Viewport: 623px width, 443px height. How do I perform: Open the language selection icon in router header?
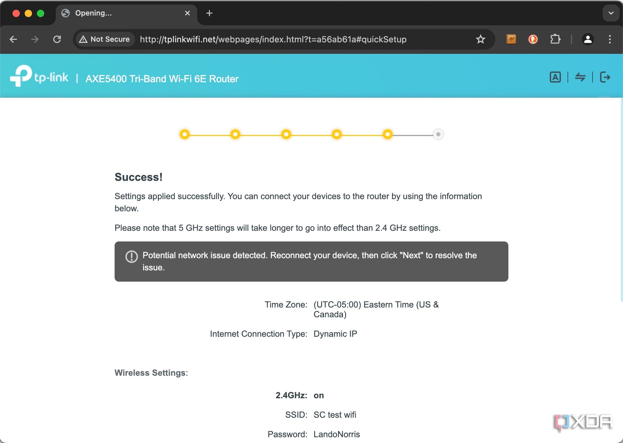555,77
